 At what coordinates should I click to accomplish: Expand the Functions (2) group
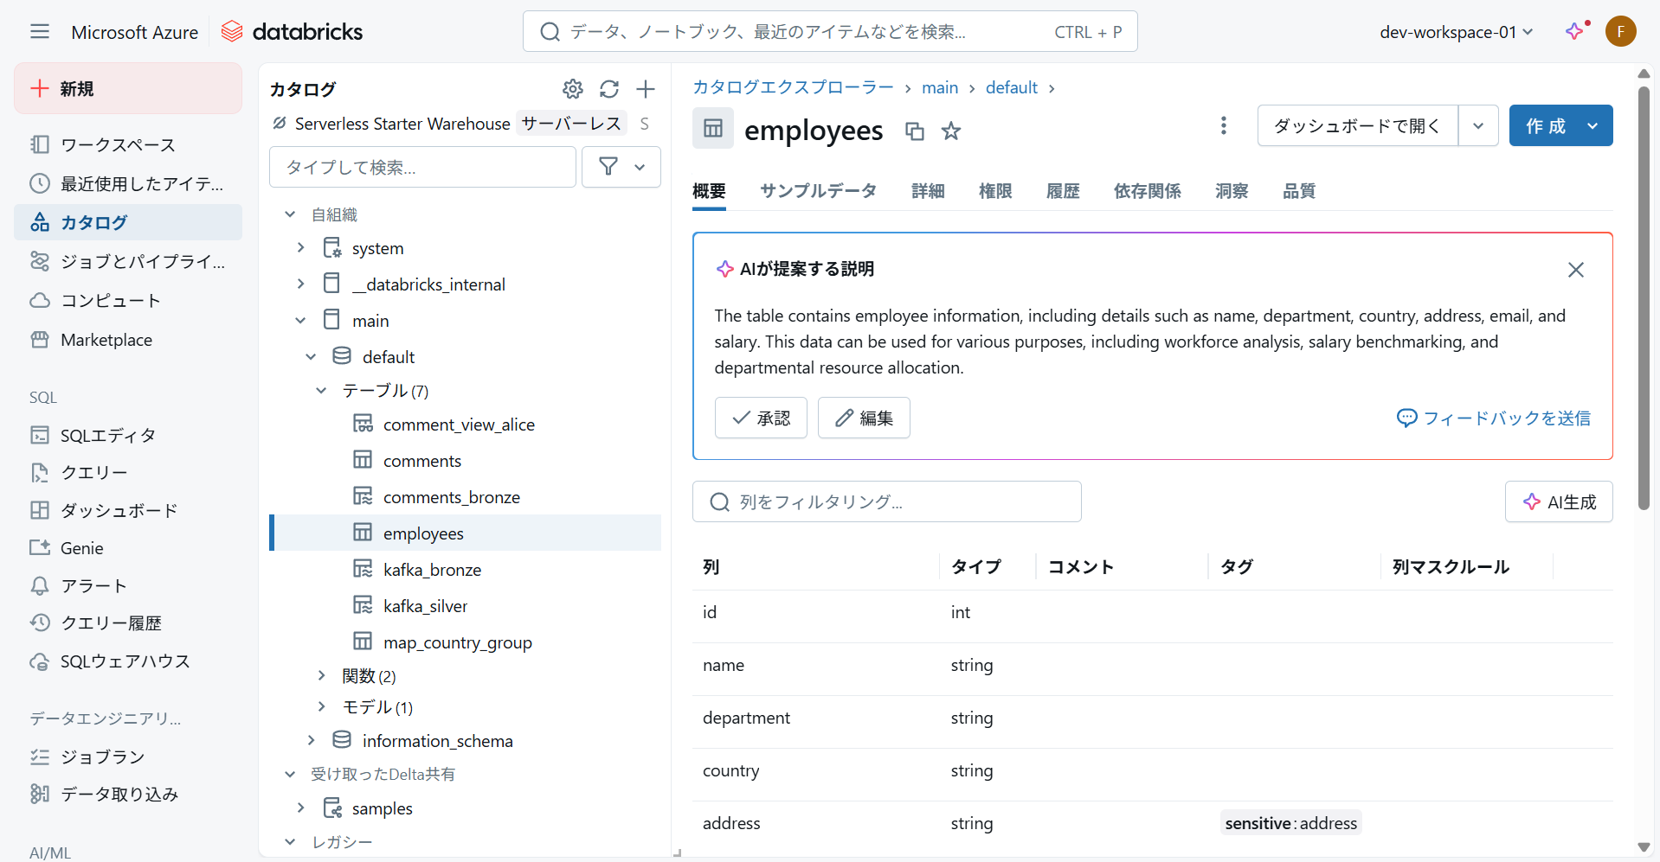[321, 675]
